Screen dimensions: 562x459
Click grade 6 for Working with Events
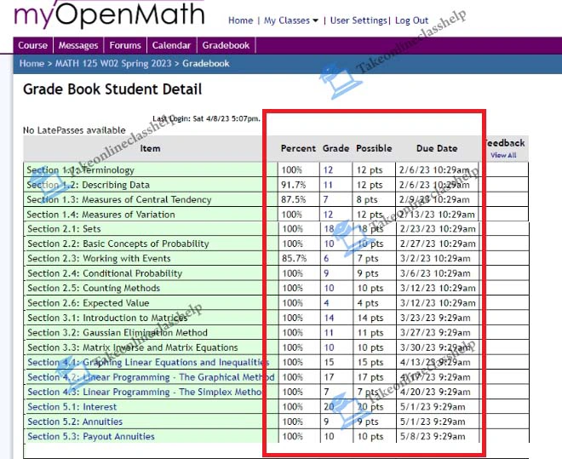coord(325,259)
